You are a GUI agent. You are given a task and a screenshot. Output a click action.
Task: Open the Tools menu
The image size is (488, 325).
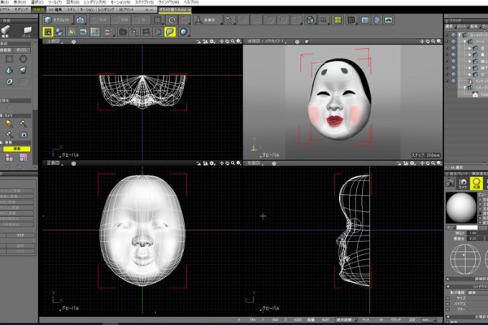54,2
